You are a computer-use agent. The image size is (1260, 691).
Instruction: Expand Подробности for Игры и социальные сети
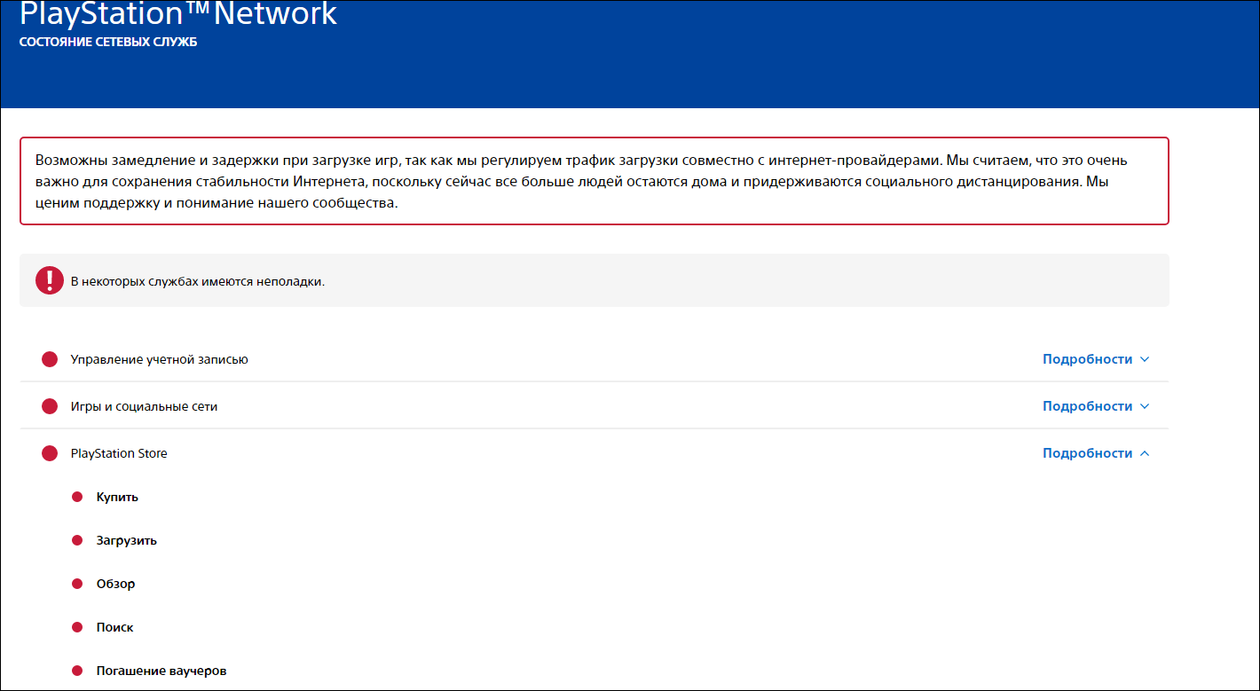[1095, 406]
